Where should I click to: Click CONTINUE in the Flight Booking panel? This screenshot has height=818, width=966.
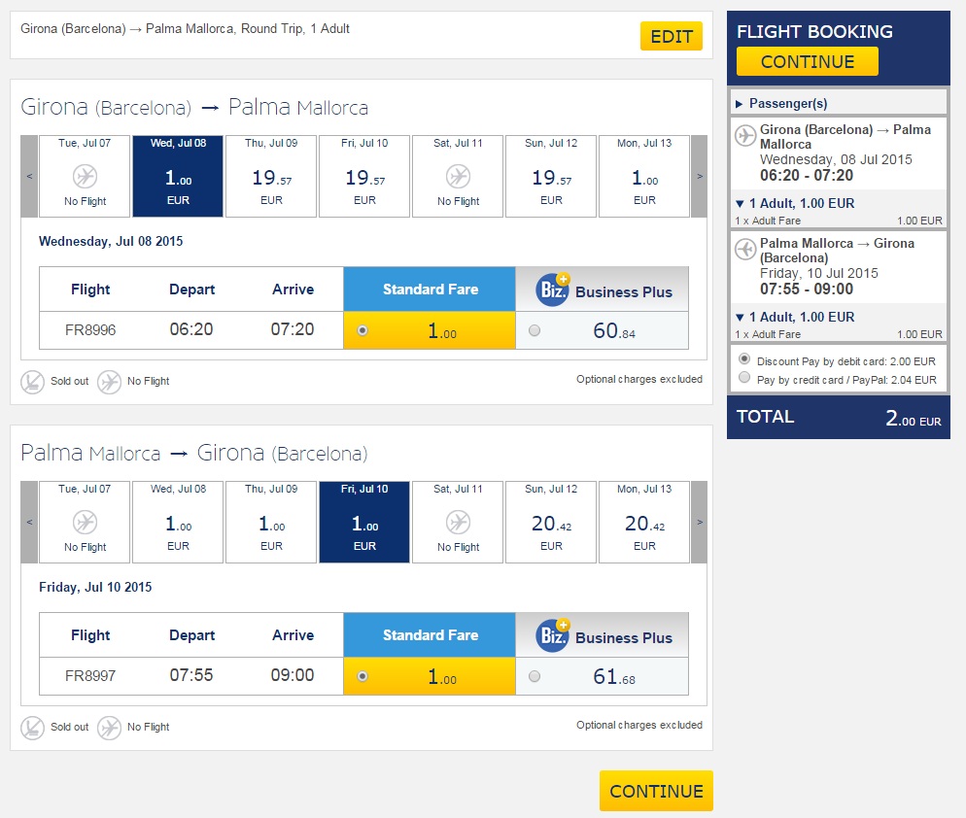pyautogui.click(x=807, y=61)
